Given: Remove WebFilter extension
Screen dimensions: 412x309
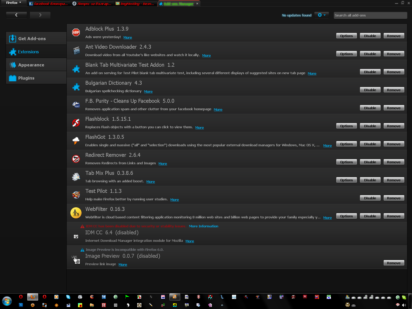Looking at the screenshot, I should (394, 216).
